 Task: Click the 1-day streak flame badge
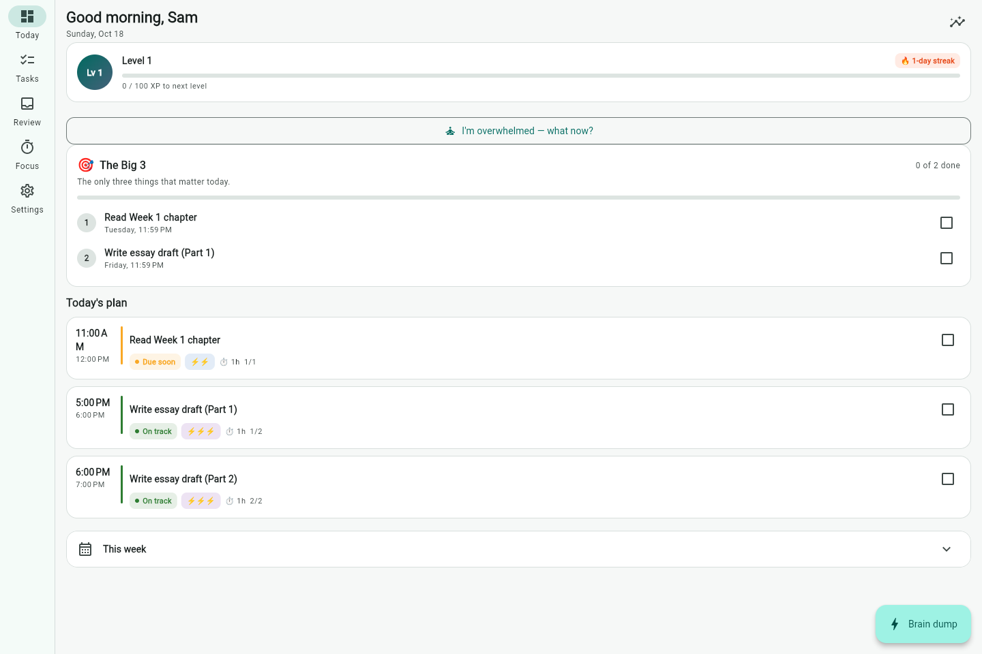(927, 61)
